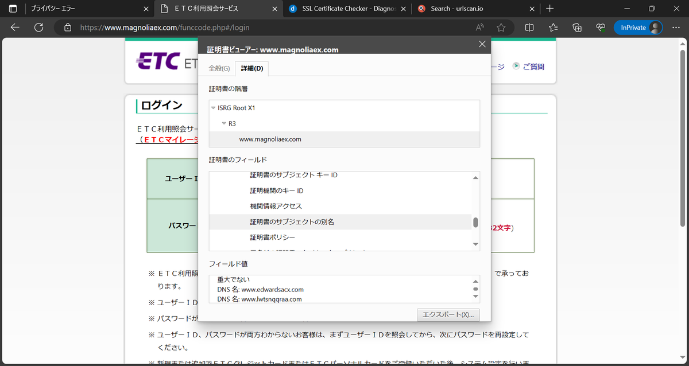
Task: Select 機関情報アクセス field
Action: pyautogui.click(x=276, y=206)
